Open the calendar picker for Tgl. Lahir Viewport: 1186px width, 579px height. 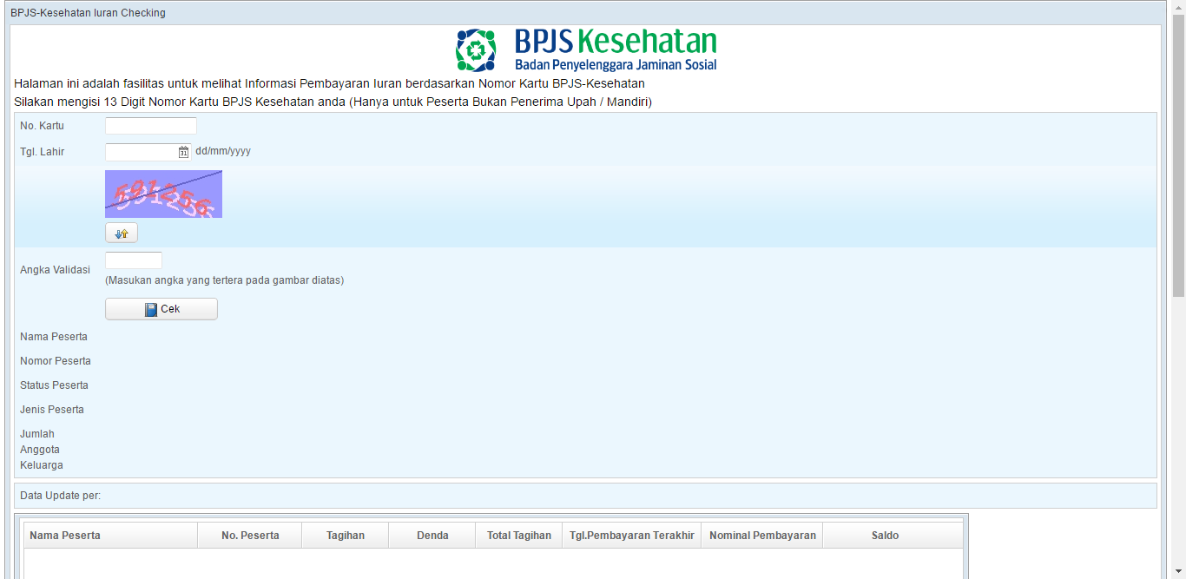click(x=183, y=152)
